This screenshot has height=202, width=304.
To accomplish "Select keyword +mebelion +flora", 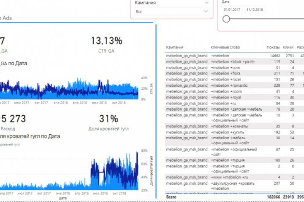I will (225, 74).
